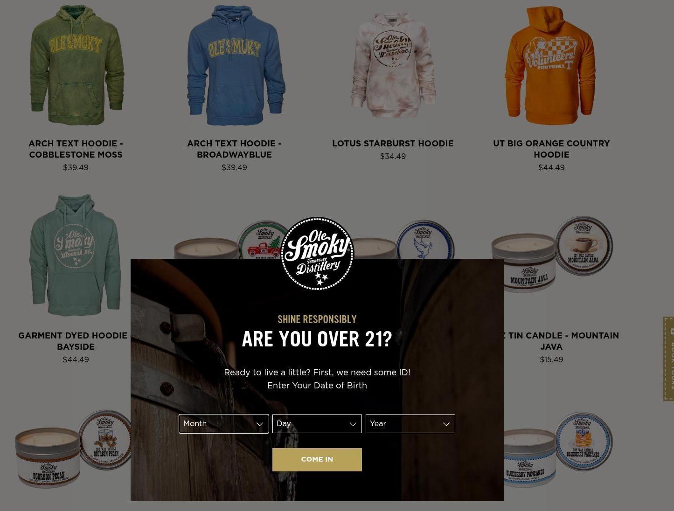Open Lotus Starburst Hoodie title link
This screenshot has height=511, width=674.
(x=393, y=144)
